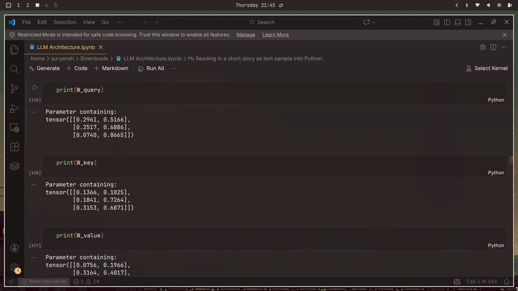
Task: Open notifications bell in status bar
Action: point(506,282)
